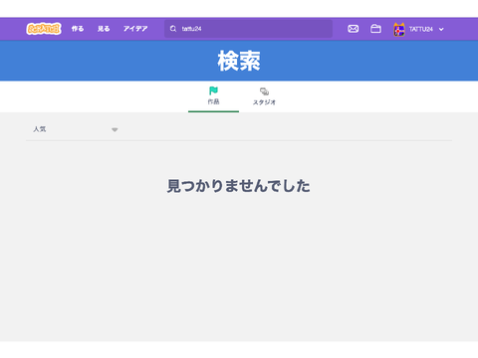
Task: Click the search magnifier icon
Action: click(173, 29)
